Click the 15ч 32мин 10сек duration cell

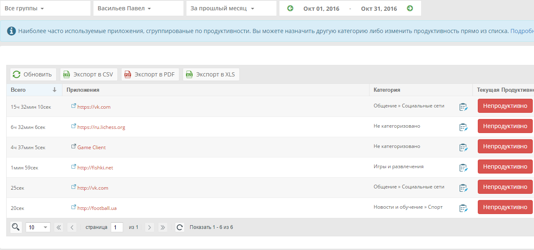tap(31, 107)
